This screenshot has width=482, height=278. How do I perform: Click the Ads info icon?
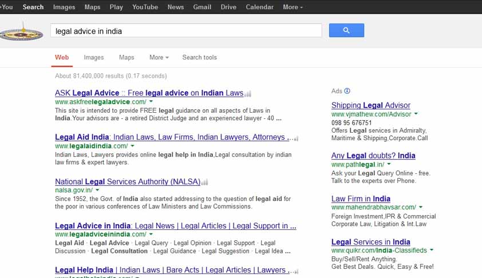click(347, 91)
